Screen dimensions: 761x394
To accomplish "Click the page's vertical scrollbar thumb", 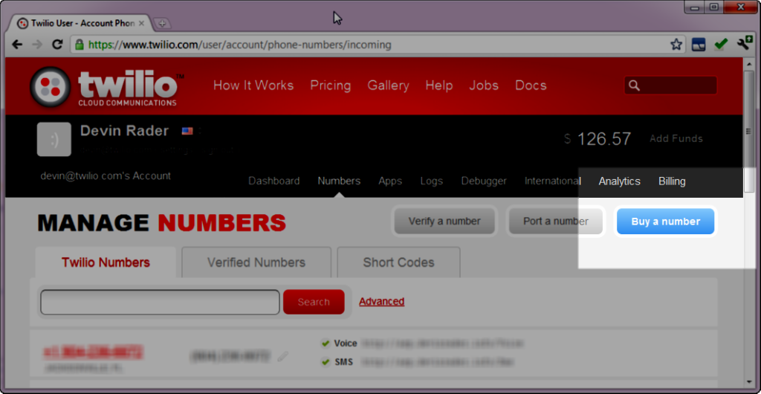I will coord(749,130).
